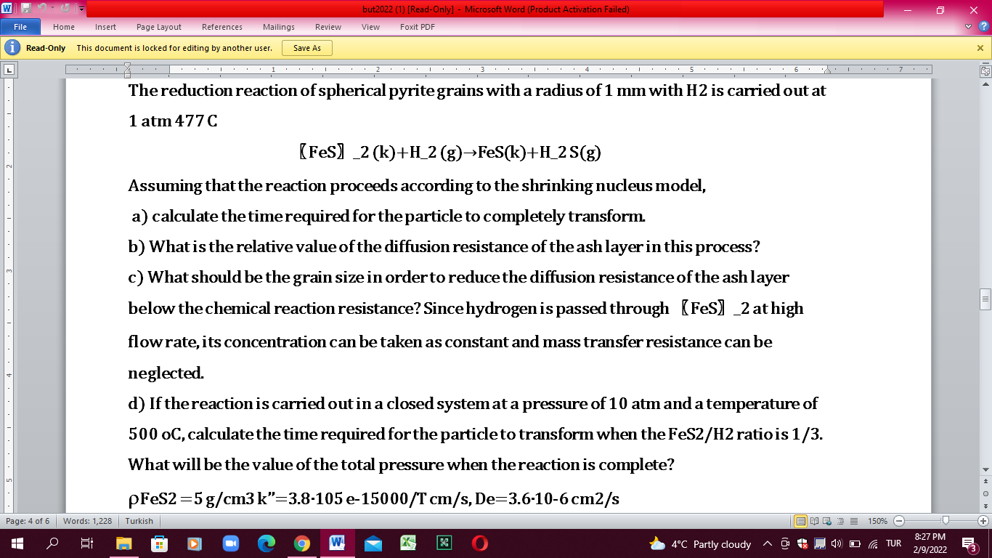The height and width of the screenshot is (558, 992).
Task: Toggle Turkish language in the status bar
Action: (139, 521)
